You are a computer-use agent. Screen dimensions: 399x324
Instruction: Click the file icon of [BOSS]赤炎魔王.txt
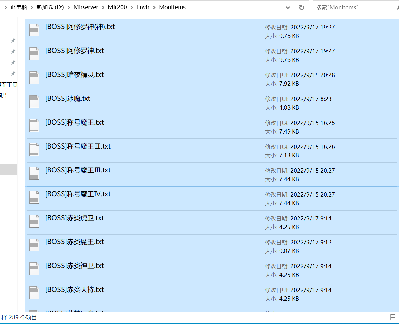pos(34,245)
